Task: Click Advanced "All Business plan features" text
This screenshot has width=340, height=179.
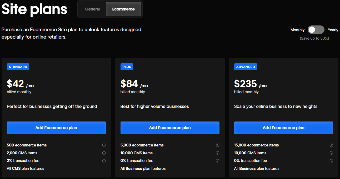Action: coord(257,169)
